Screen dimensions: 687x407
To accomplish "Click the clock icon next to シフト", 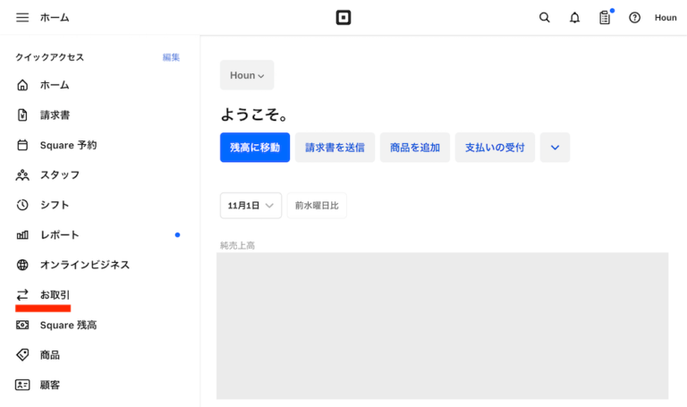I will [22, 205].
